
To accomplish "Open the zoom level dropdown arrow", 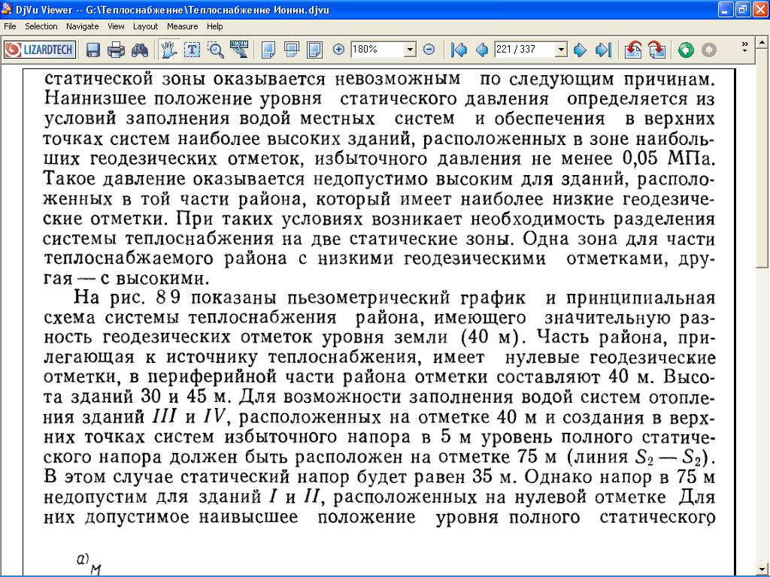I will [x=411, y=50].
